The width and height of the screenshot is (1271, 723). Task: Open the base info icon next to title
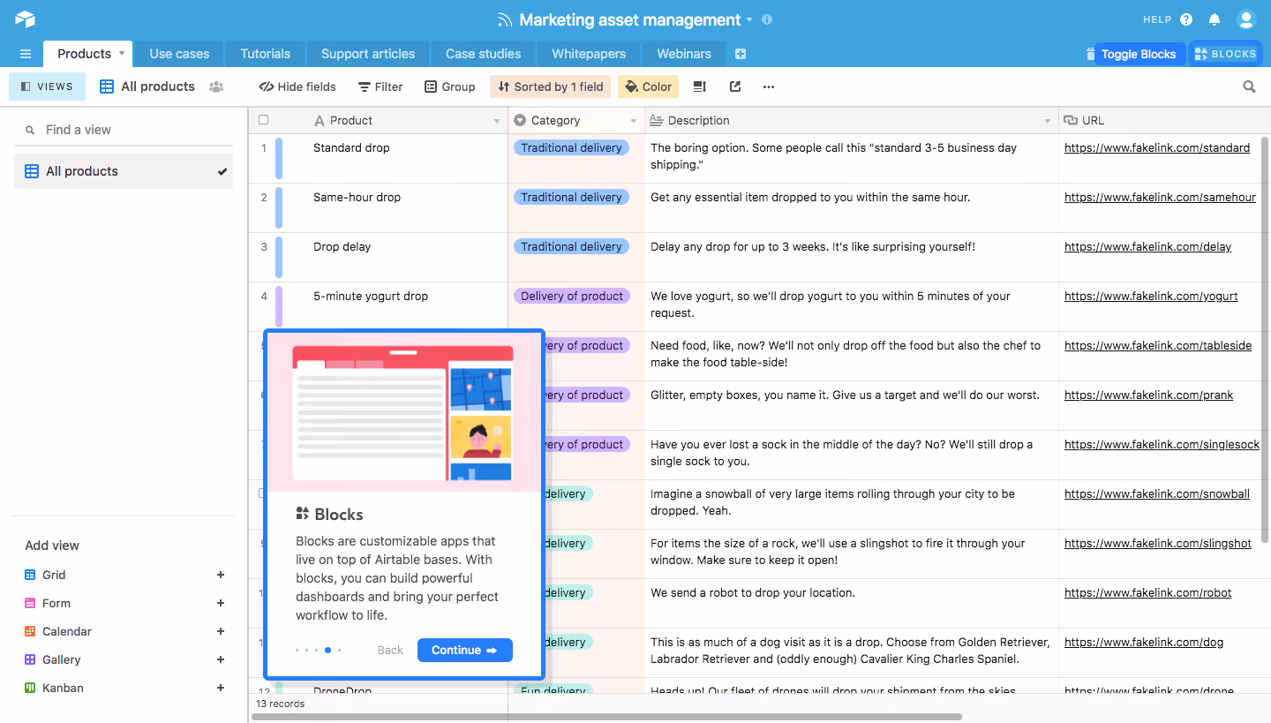pos(767,19)
